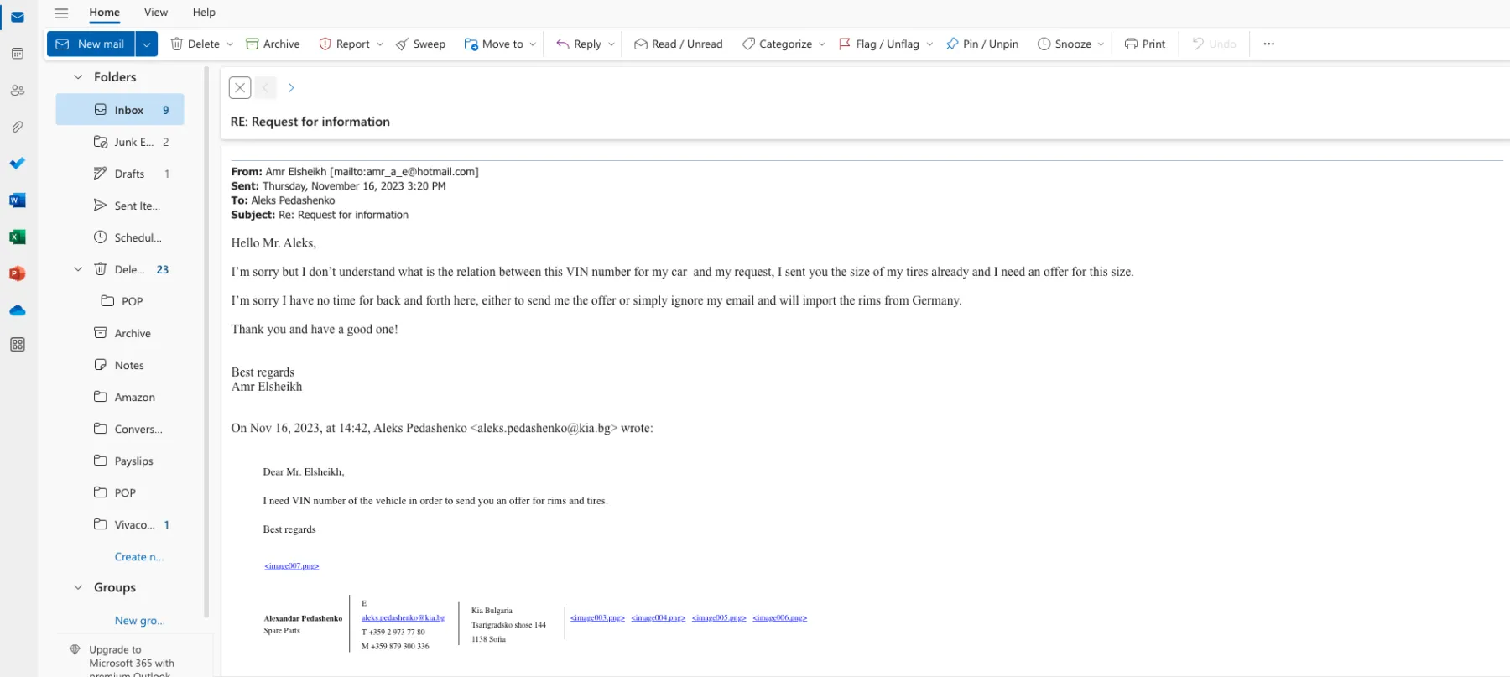The image size is (1510, 677).
Task: Print the open email
Action: click(1145, 44)
